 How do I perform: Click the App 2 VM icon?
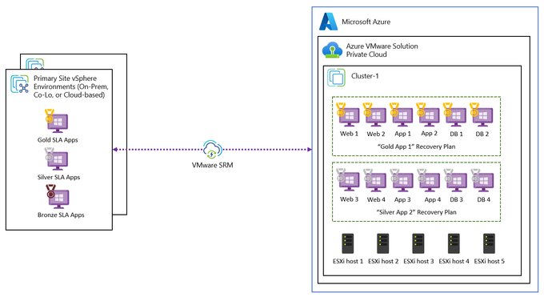[x=428, y=115]
